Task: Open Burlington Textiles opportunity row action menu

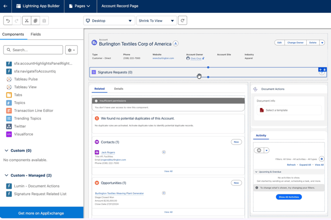Action: click(164, 193)
